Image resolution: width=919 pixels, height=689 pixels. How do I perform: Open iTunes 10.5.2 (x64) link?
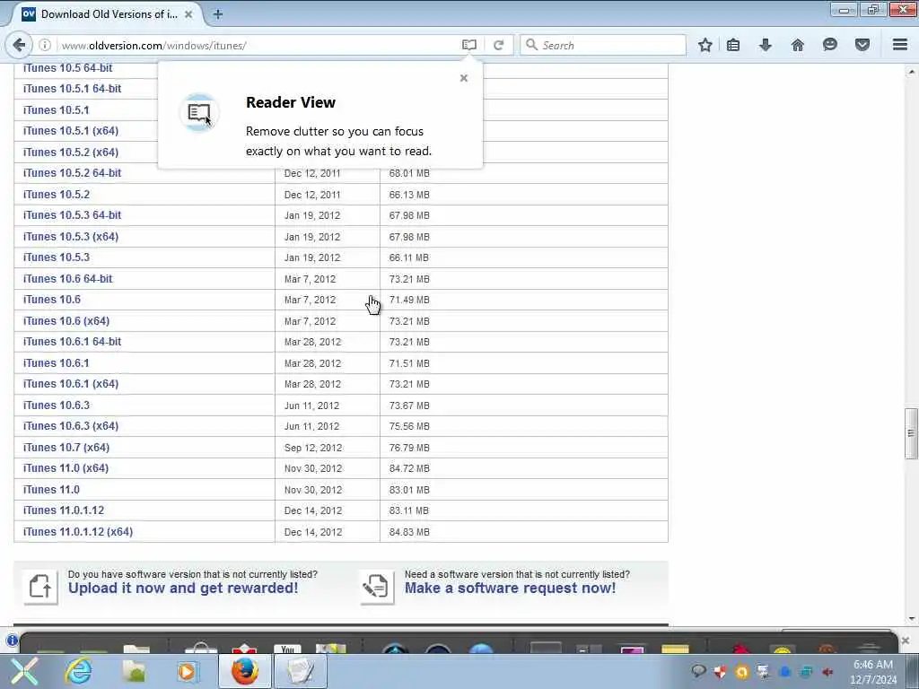tap(71, 153)
